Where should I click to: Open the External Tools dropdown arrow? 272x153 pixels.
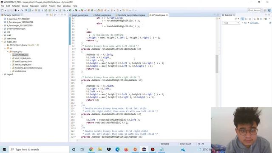pyautogui.click(x=85, y=10)
